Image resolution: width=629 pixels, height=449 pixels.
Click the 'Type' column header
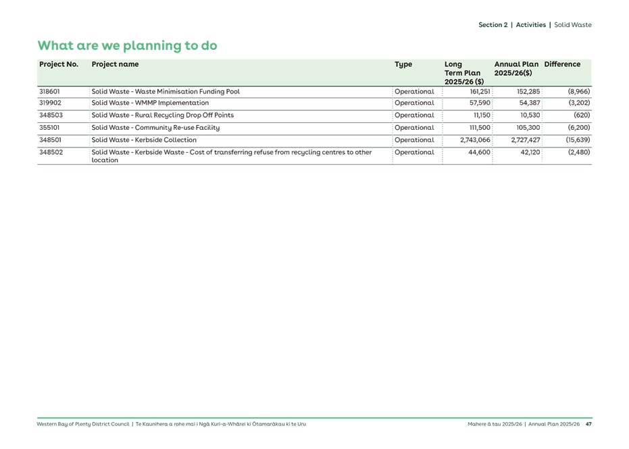[403, 64]
